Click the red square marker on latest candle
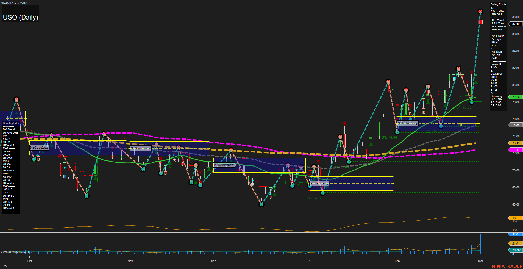The width and height of the screenshot is (523, 269). click(x=480, y=22)
